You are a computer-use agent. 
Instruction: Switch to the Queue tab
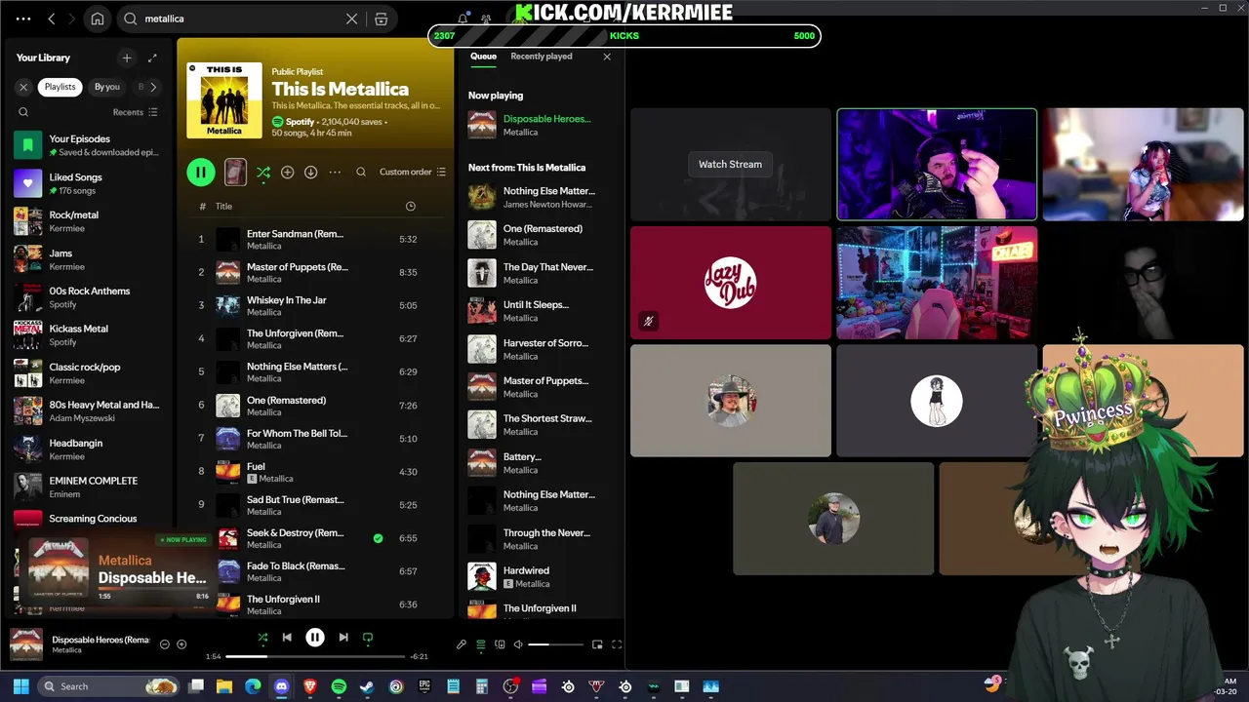483,57
